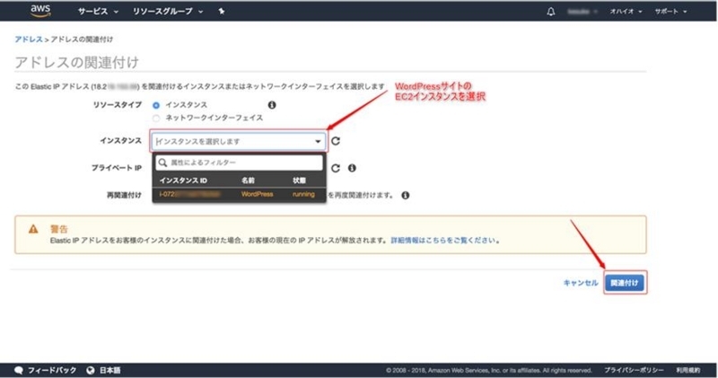
Task: Click キャンセル link
Action: pos(581,283)
